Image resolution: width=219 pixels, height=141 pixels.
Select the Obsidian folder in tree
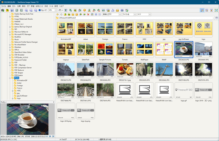18,47
